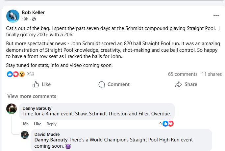
Task: Reply to Danny Barouty's comment
Action: [51, 124]
